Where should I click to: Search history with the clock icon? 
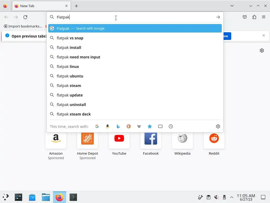point(171,126)
